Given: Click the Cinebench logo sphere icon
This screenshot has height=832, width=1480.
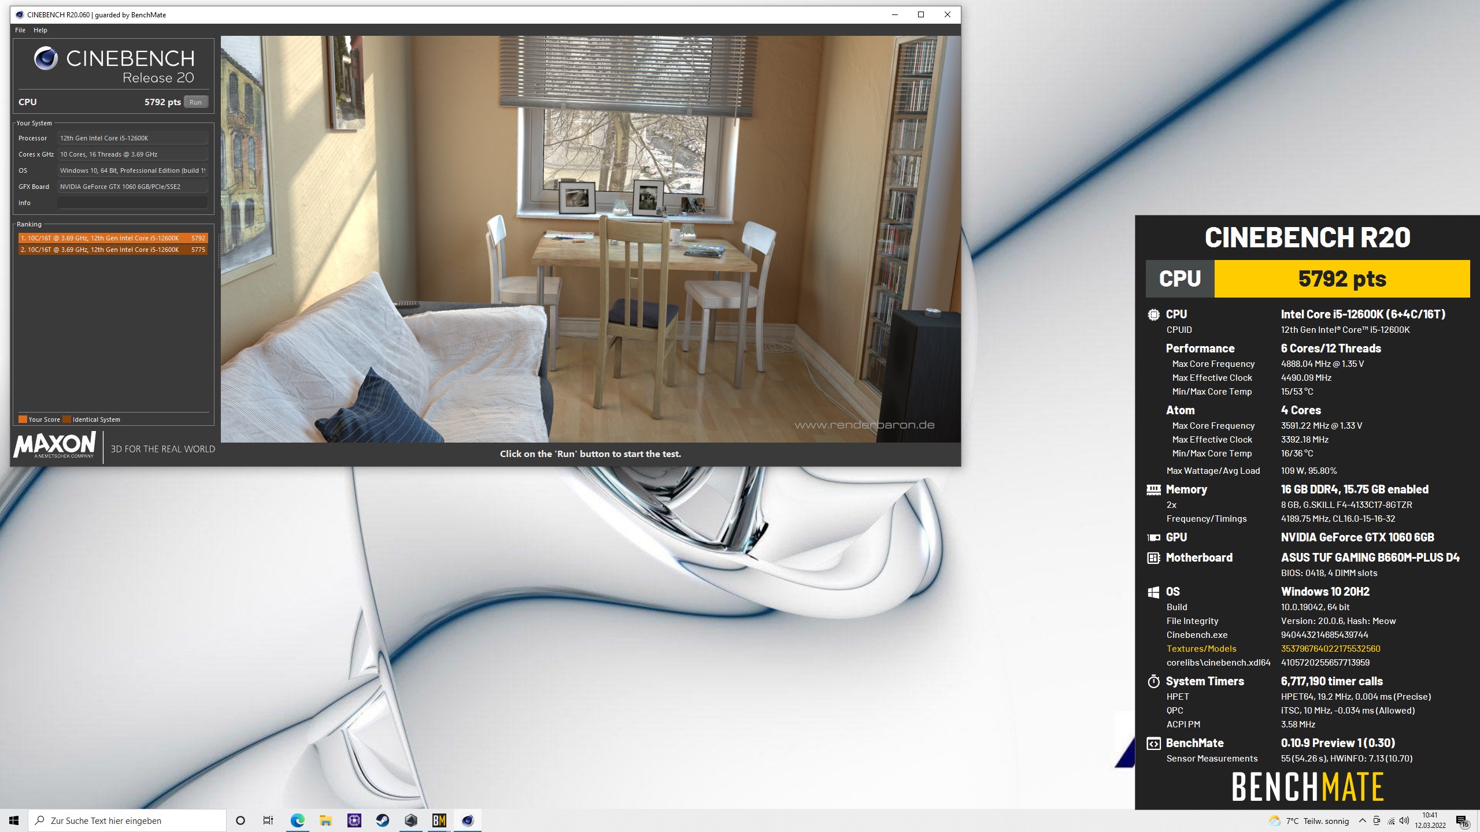Looking at the screenshot, I should (x=46, y=58).
